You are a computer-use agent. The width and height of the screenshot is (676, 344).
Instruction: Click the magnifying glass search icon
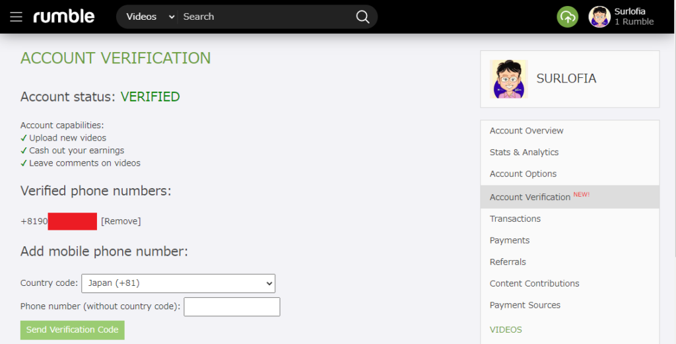coord(362,17)
